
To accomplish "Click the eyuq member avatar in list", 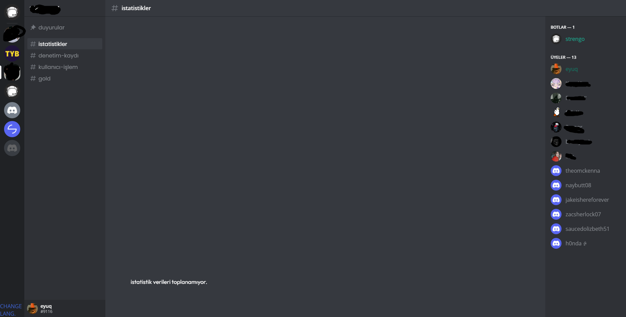I will [556, 69].
